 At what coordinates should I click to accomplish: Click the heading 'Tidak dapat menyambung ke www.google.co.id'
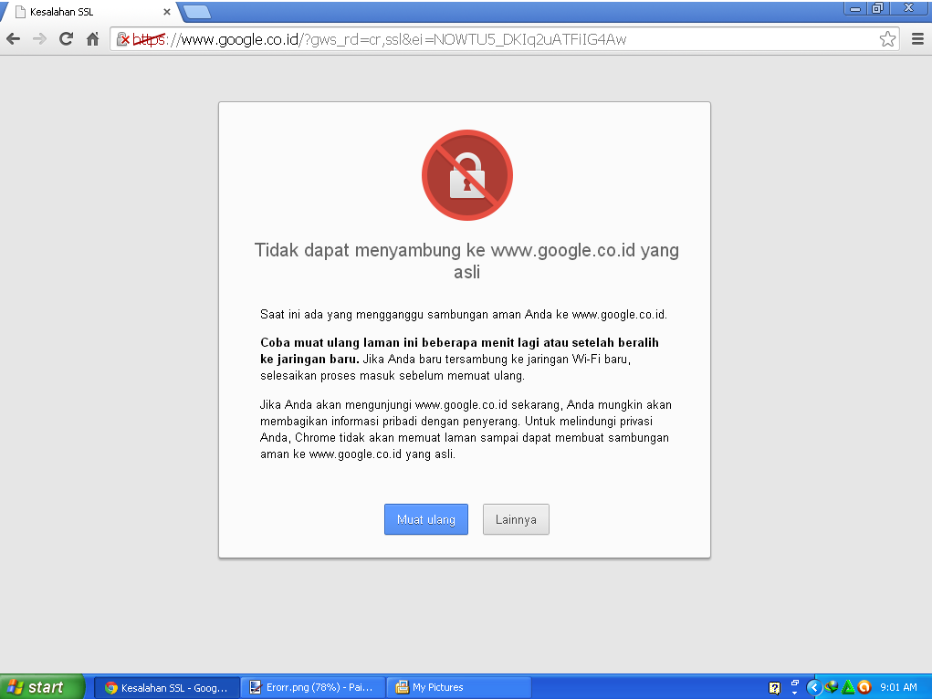point(466,261)
